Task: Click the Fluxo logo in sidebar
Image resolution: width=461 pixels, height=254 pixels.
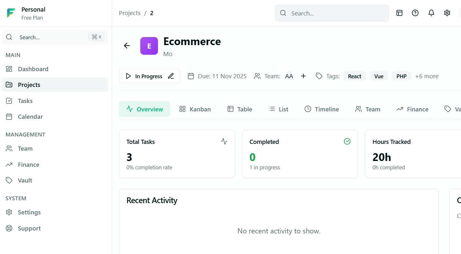Action: coord(11,13)
